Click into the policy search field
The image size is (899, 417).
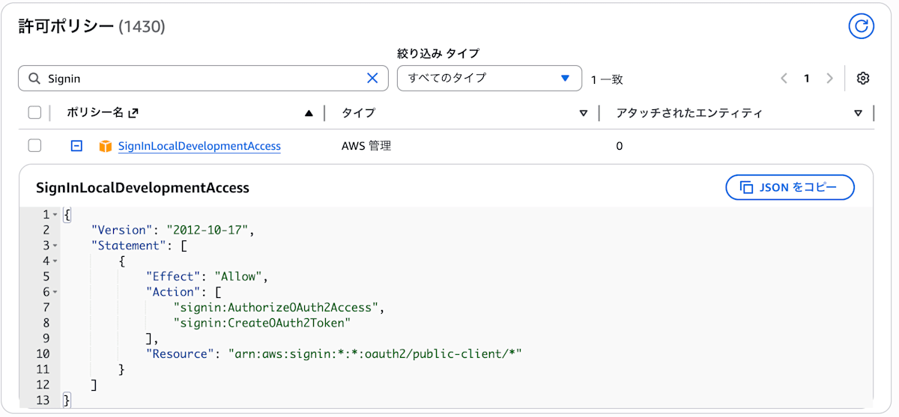pyautogui.click(x=202, y=78)
